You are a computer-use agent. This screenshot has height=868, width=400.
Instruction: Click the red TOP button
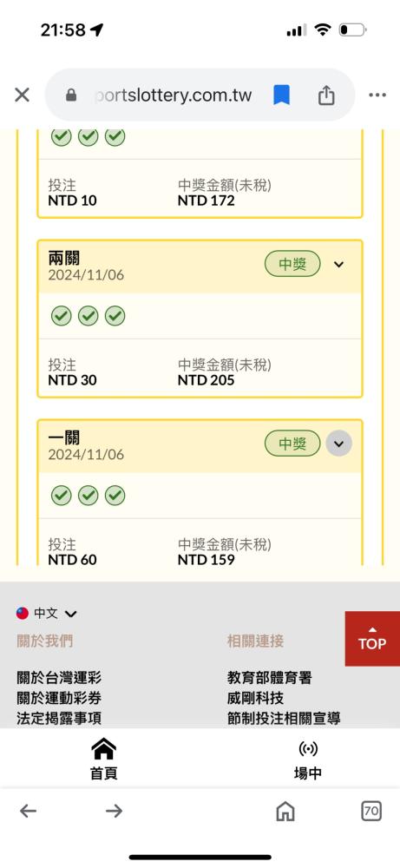click(x=371, y=639)
